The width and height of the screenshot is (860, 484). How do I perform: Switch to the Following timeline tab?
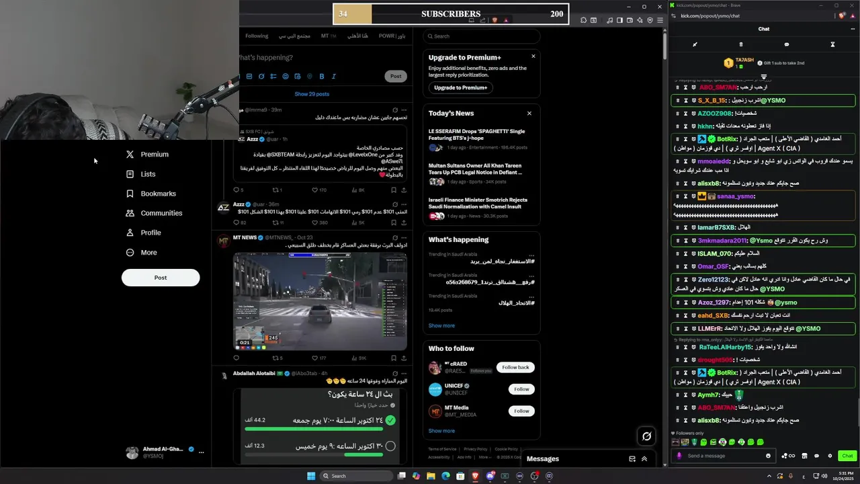pyautogui.click(x=257, y=36)
